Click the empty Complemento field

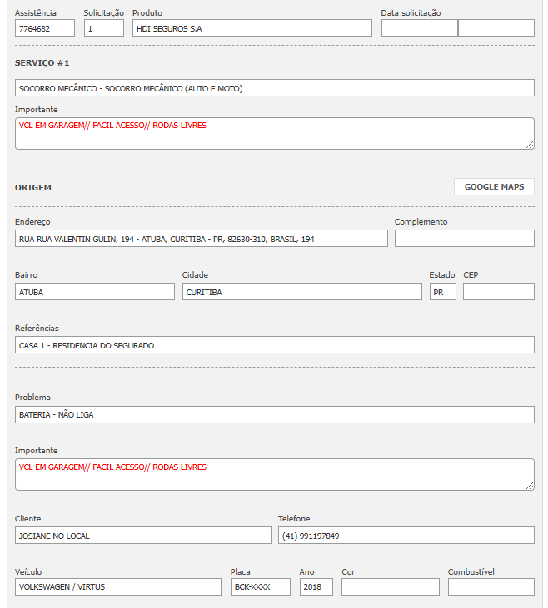pos(464,239)
